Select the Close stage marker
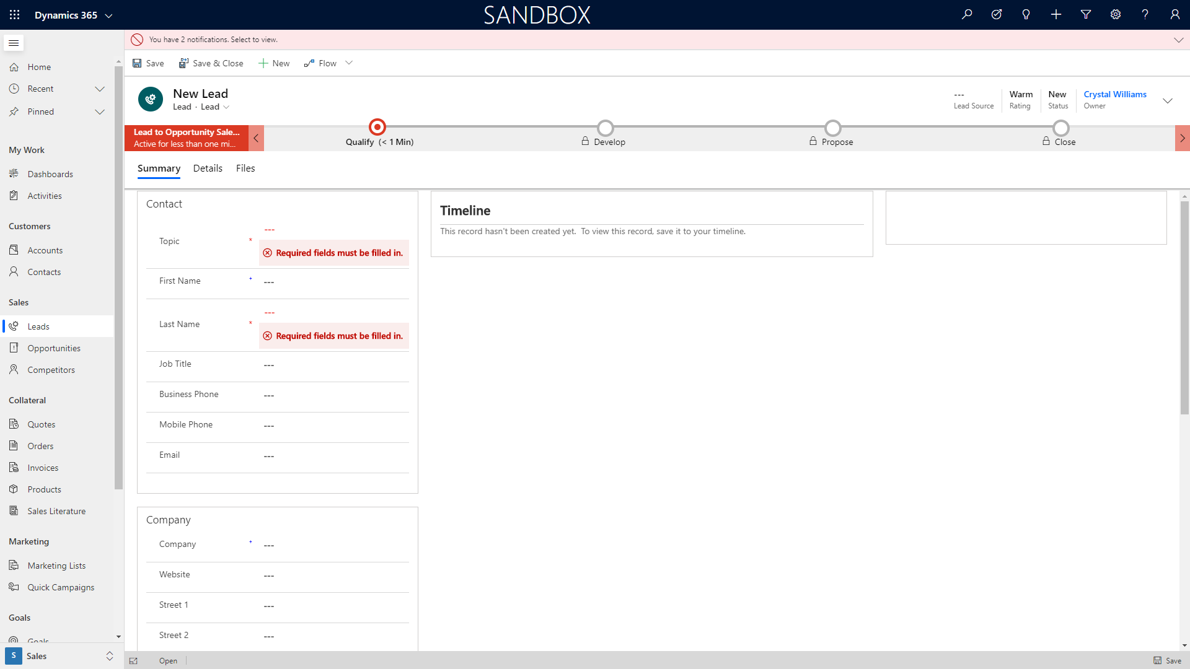1190x669 pixels. pos(1061,128)
